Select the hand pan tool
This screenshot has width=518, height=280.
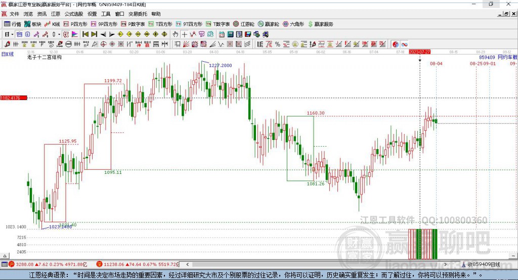176,34
